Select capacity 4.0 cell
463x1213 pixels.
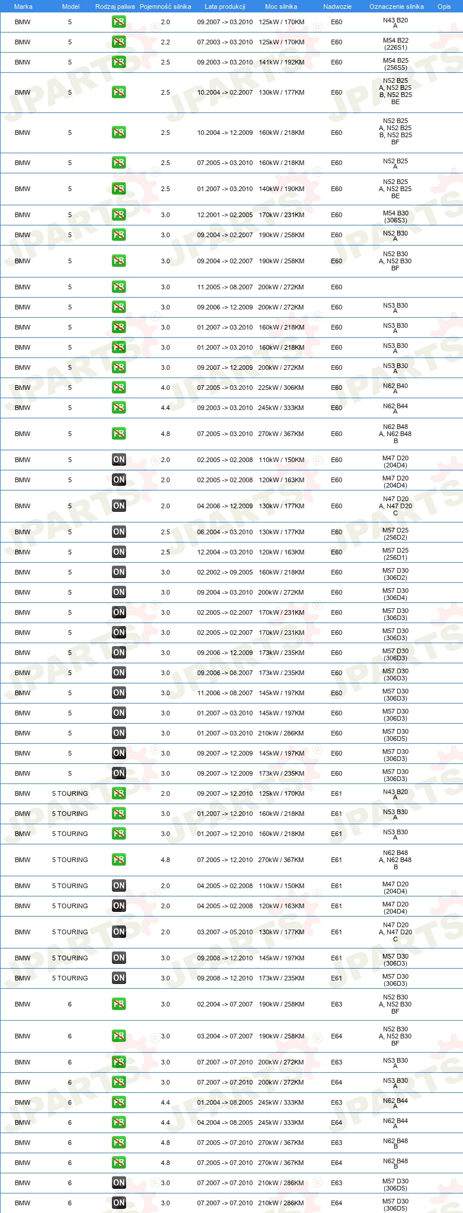coord(165,388)
